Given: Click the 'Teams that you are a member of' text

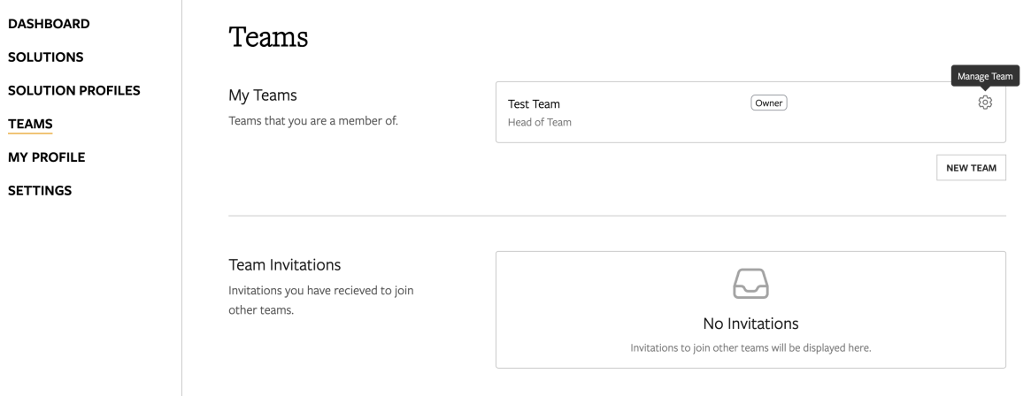Looking at the screenshot, I should tap(314, 121).
